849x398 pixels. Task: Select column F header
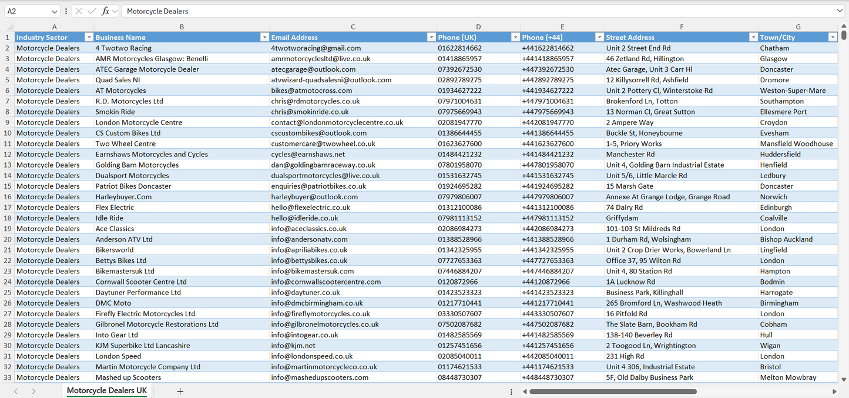(682, 27)
